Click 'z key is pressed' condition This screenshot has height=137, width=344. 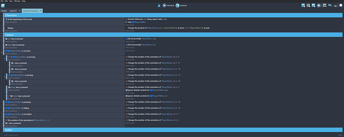pyautogui.click(x=19, y=69)
